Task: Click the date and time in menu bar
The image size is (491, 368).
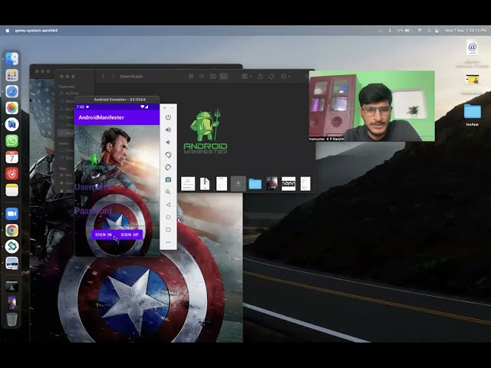Action: tap(466, 31)
